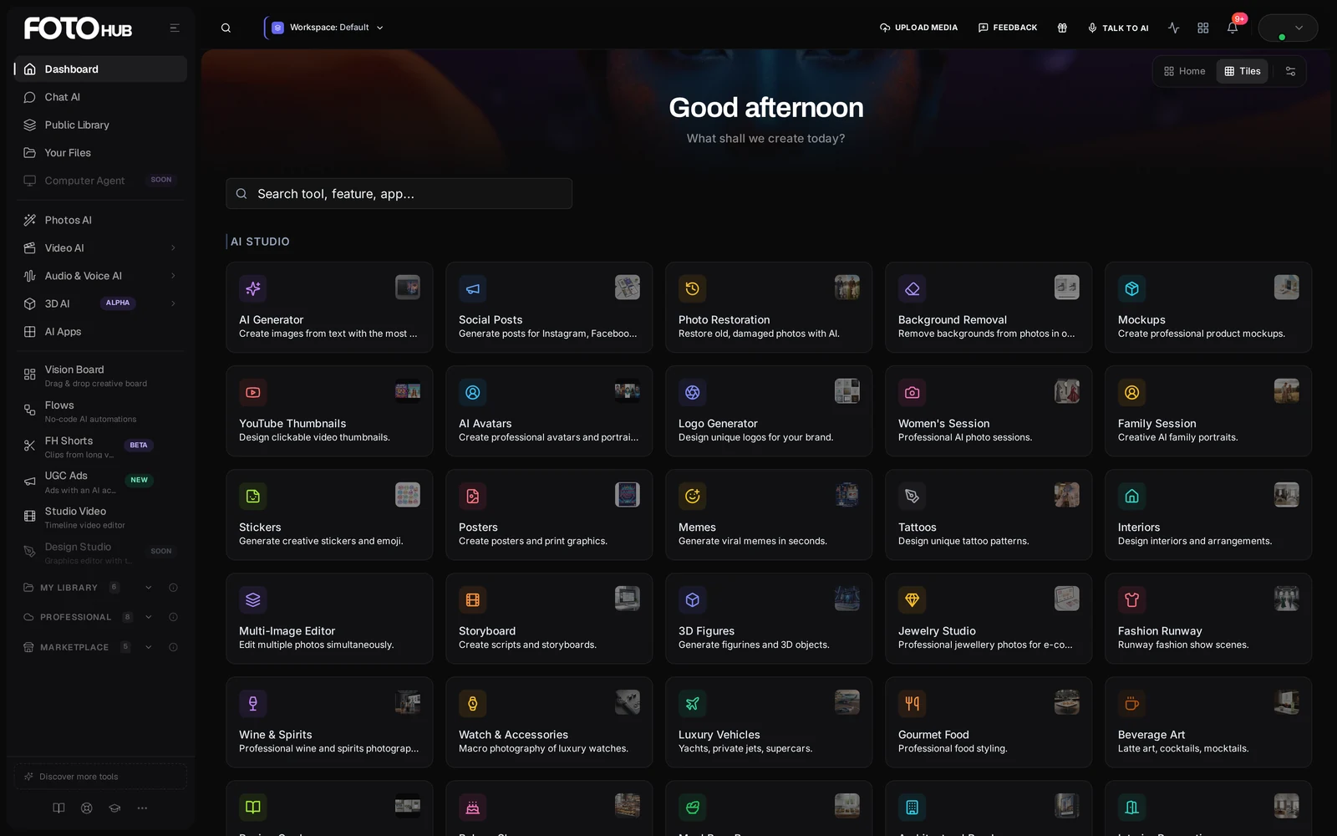This screenshot has height=836, width=1337.
Task: Open Dashboard in sidebar
Action: (x=100, y=69)
